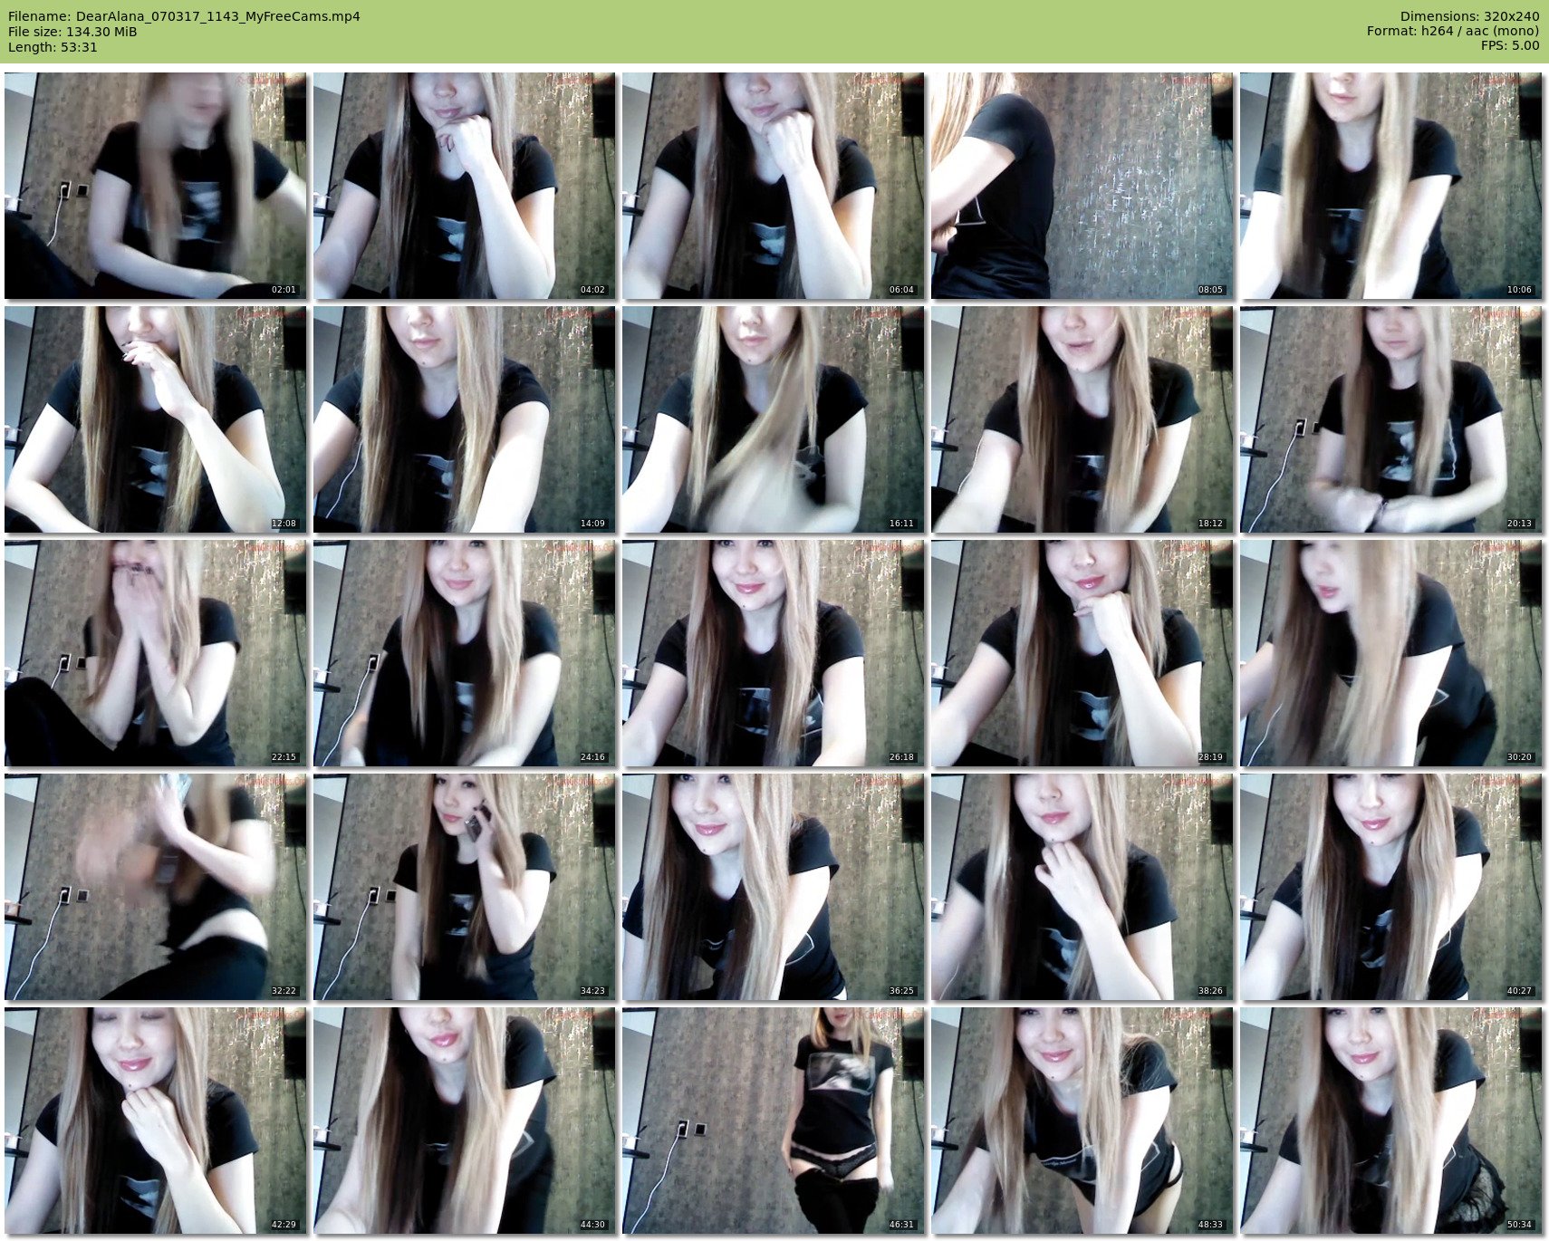Open the 38:26 preview frame

[x=1082, y=887]
